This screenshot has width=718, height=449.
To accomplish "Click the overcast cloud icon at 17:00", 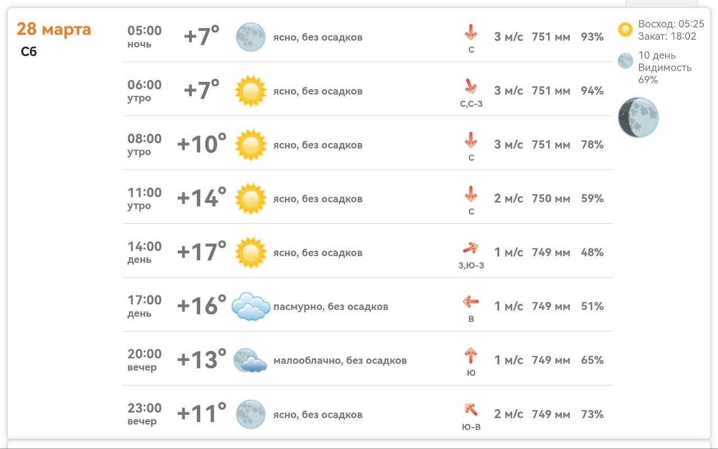I will pos(251,306).
